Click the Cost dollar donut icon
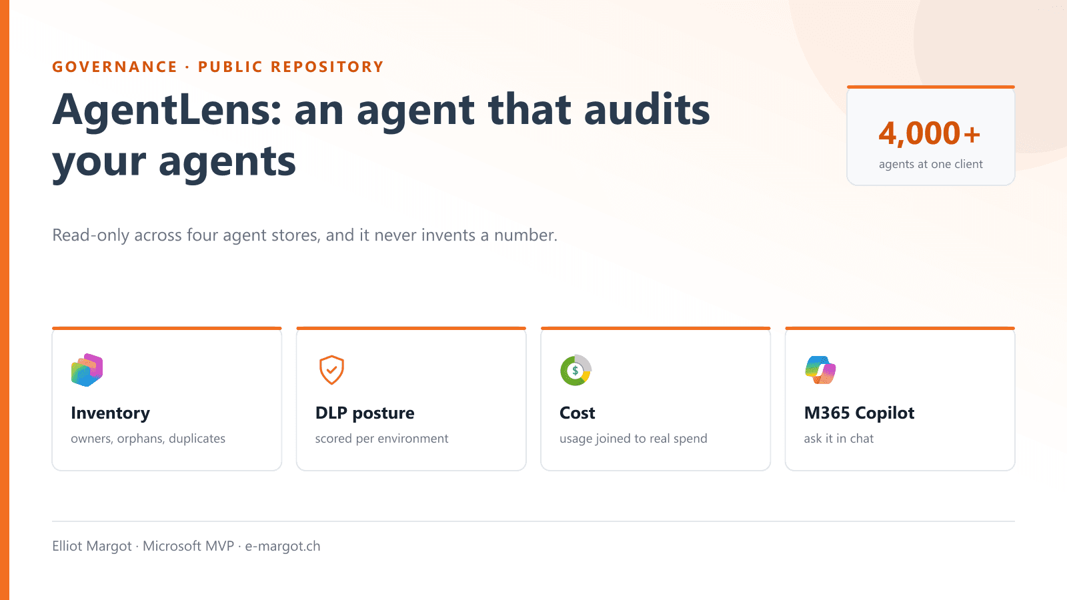The height and width of the screenshot is (600, 1067). (x=576, y=370)
